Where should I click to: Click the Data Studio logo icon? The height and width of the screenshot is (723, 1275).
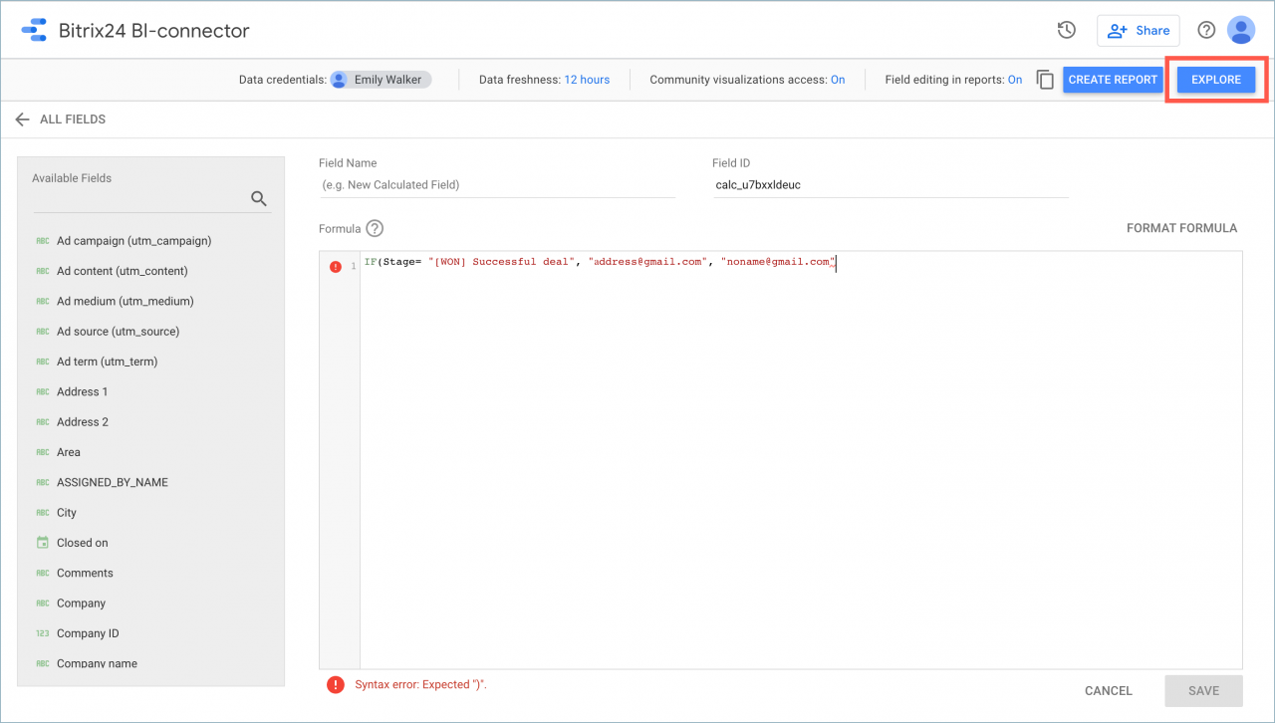pyautogui.click(x=34, y=30)
